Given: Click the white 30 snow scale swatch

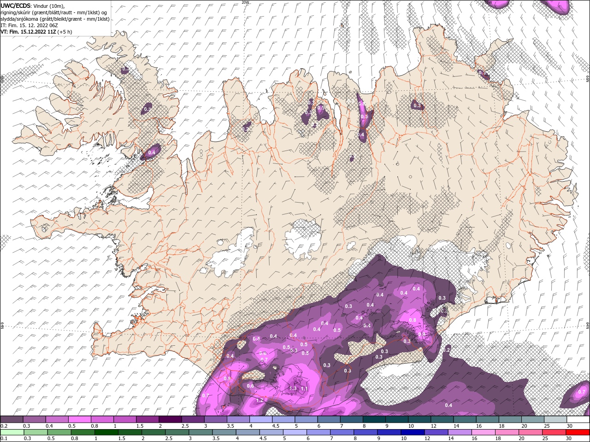Looking at the screenshot, I should [x=578, y=419].
